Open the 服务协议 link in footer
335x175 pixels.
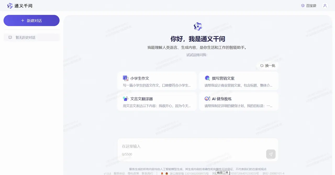pos(120,173)
